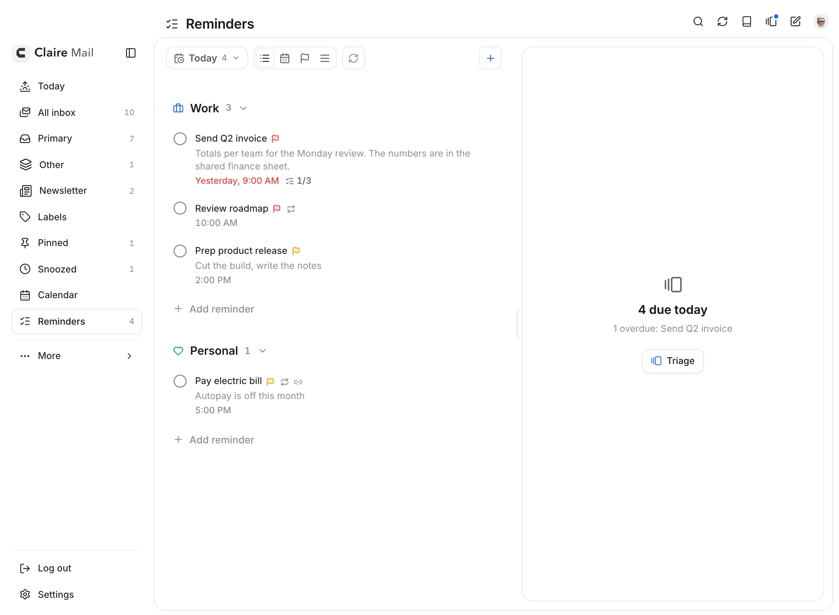Open Snoozed folder in sidebar

(76, 269)
